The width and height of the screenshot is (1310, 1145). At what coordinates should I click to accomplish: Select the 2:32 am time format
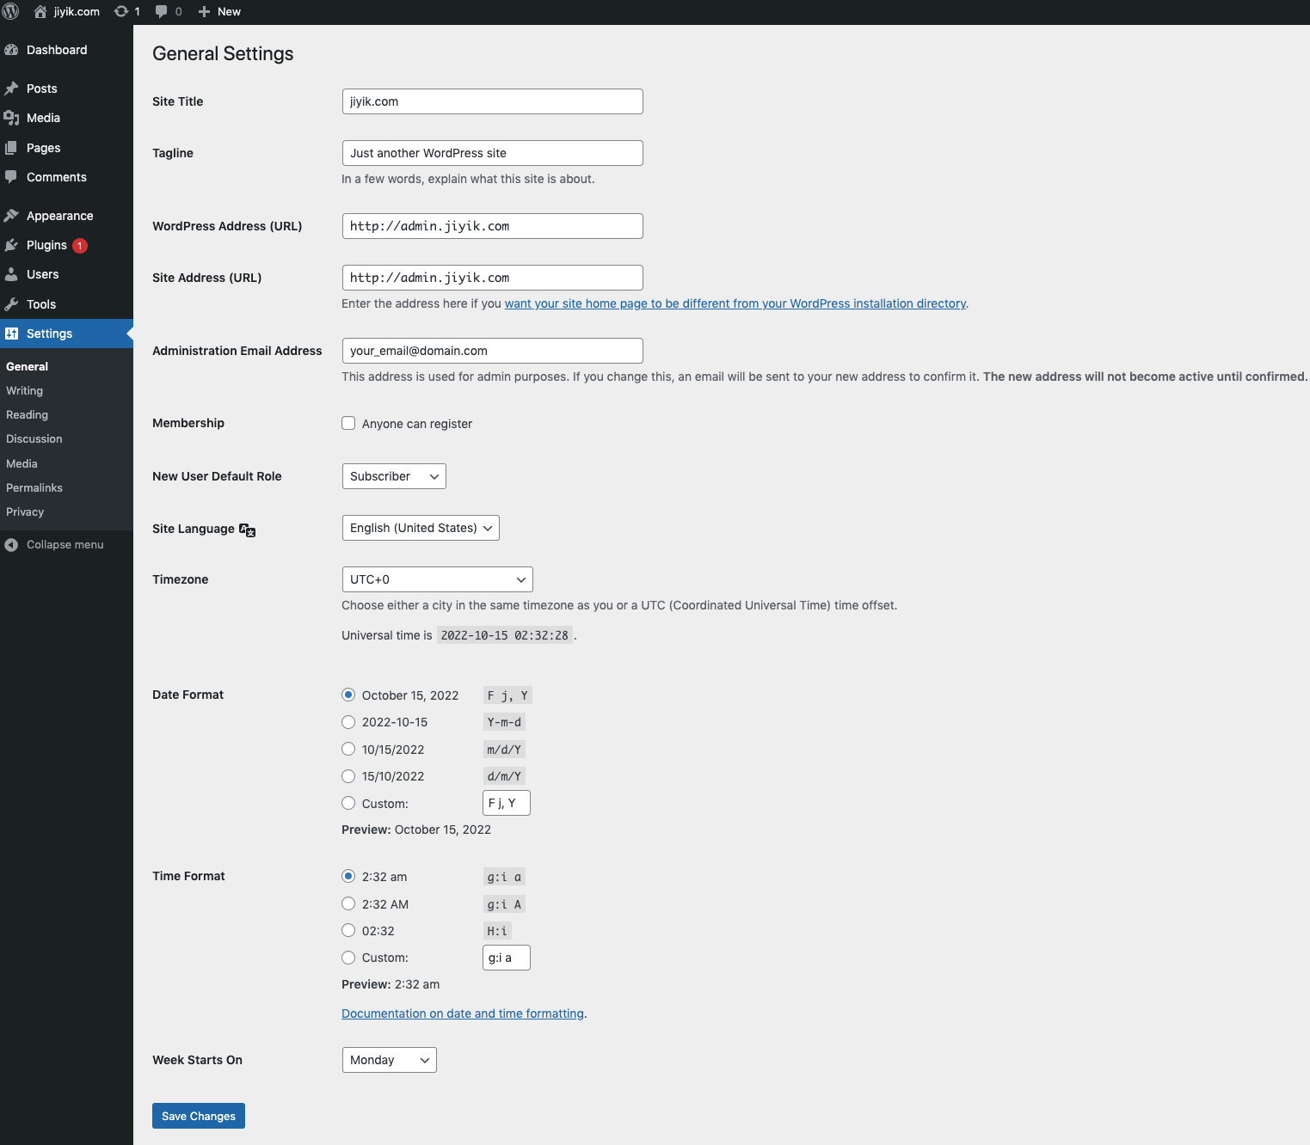(348, 876)
